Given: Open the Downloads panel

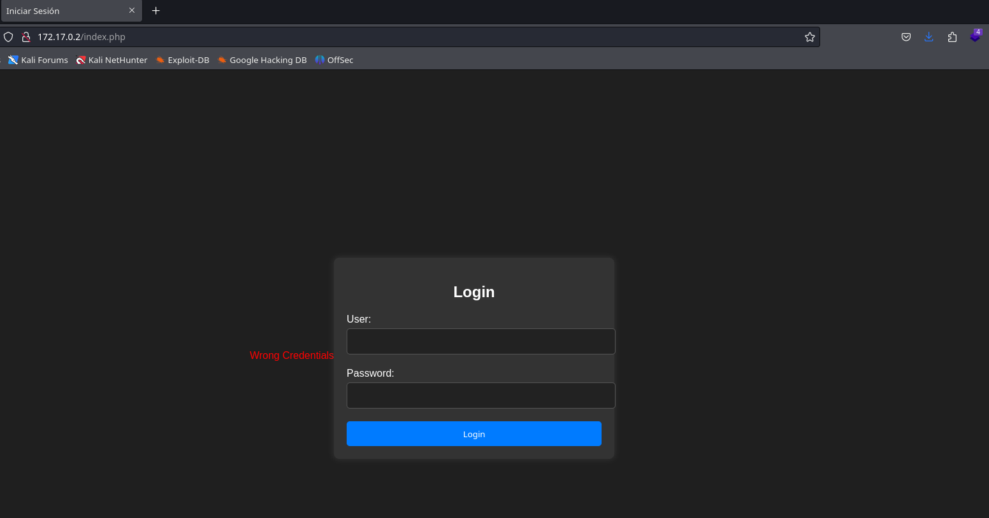Looking at the screenshot, I should [929, 37].
